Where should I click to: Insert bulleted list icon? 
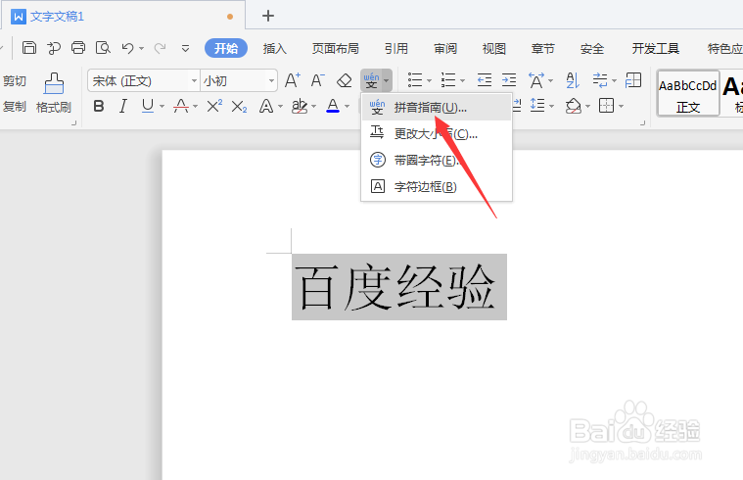[415, 80]
